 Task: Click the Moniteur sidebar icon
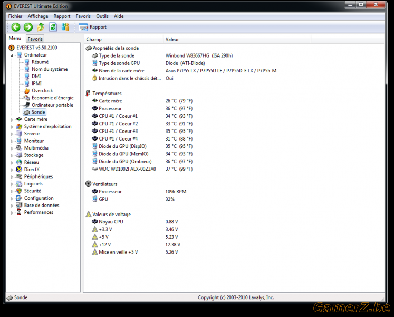click(x=19, y=141)
